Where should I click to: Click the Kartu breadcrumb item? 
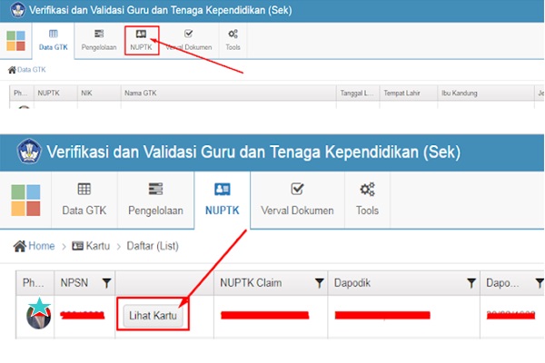coord(98,246)
